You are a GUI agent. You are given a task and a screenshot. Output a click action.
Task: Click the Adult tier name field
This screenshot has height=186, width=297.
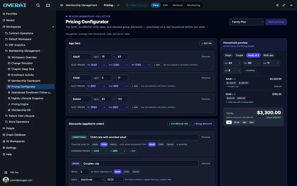[81, 57]
